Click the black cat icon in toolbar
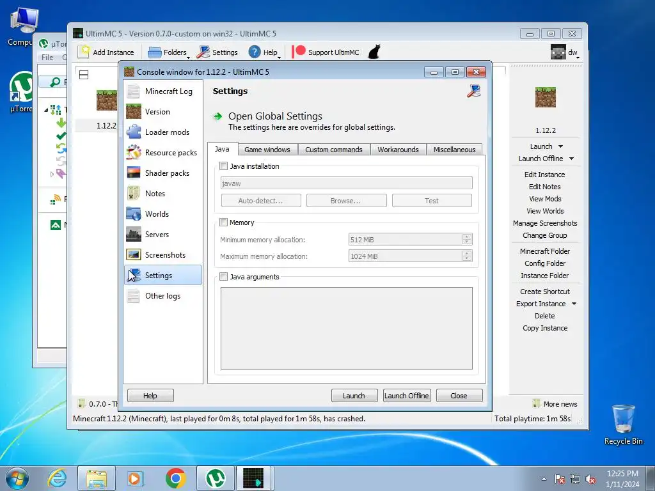The image size is (655, 491). (374, 52)
